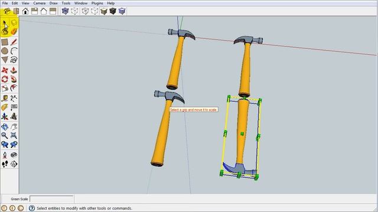Activate the Rectangle drawing tool
This screenshot has height=212, width=378.
coord(5,42)
